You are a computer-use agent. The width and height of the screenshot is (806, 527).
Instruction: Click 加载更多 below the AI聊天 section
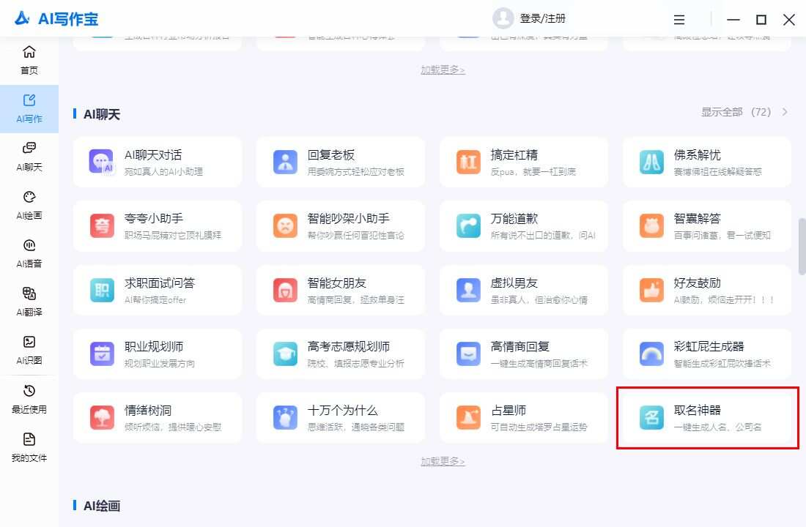[x=442, y=462]
